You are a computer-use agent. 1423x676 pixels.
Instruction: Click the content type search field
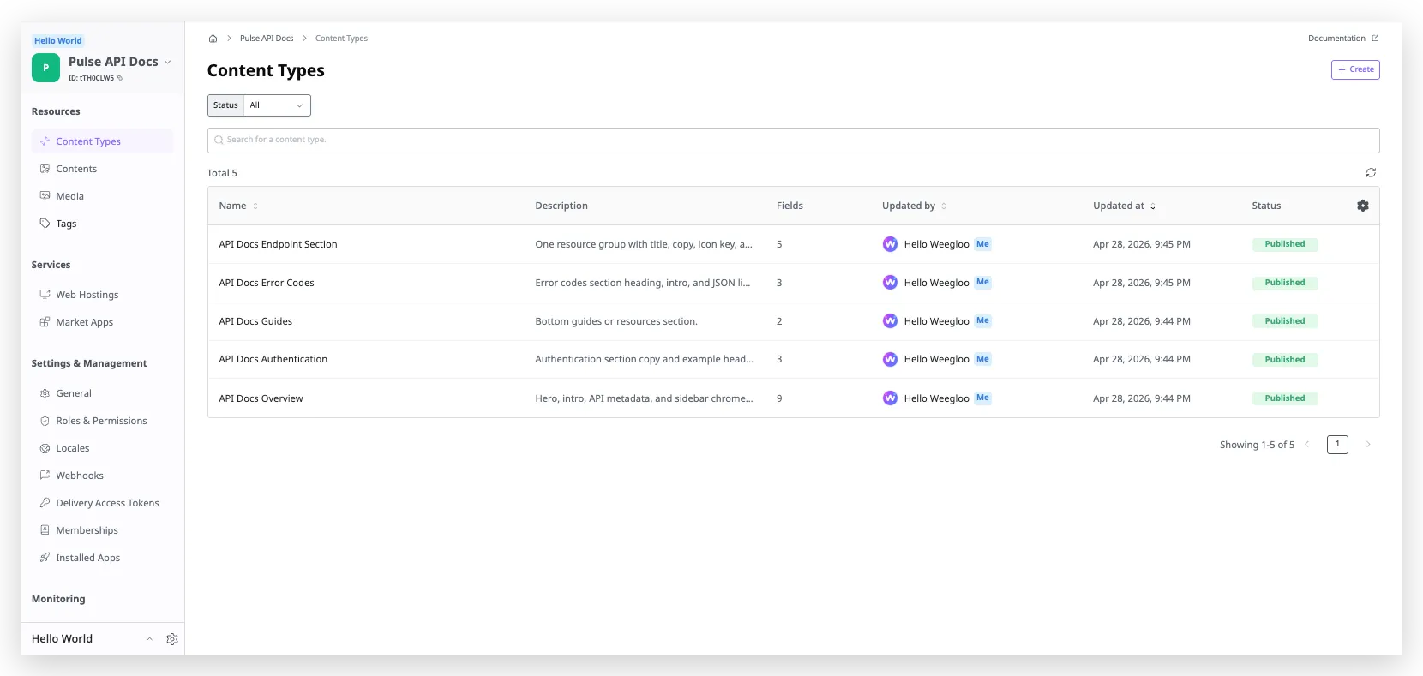click(793, 141)
